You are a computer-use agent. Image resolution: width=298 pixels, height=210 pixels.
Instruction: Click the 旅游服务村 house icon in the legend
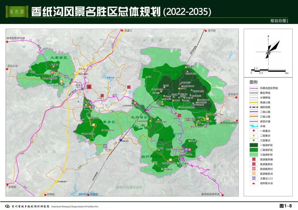[x=254, y=169]
